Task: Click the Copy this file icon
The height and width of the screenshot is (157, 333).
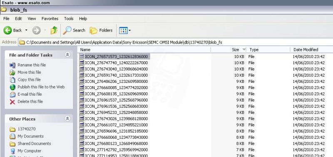Action: tap(12, 80)
